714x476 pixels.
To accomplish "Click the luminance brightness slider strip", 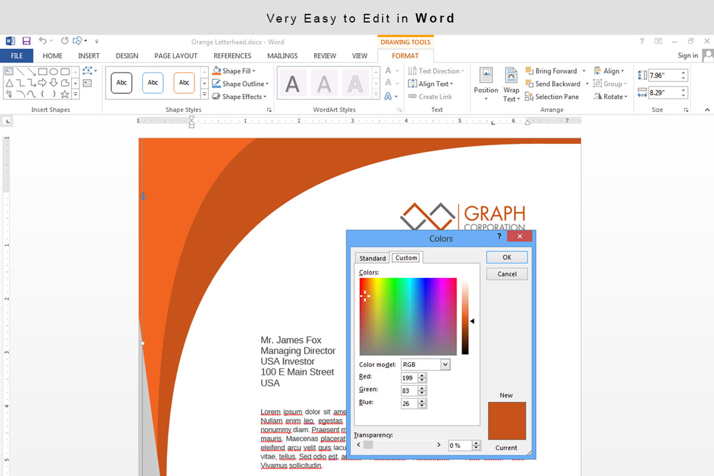I will click(465, 317).
